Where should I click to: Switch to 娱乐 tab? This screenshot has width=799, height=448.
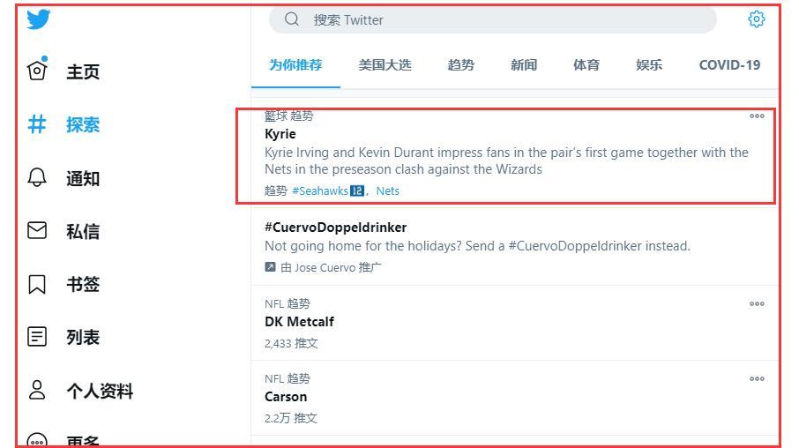pyautogui.click(x=649, y=65)
